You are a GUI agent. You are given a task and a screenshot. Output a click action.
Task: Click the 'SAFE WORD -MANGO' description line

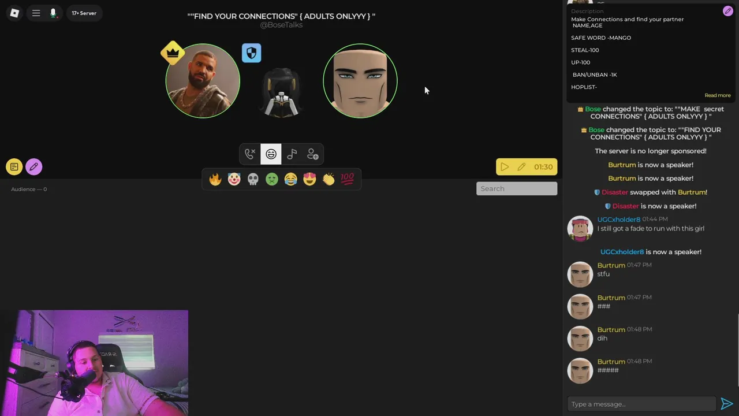click(601, 38)
